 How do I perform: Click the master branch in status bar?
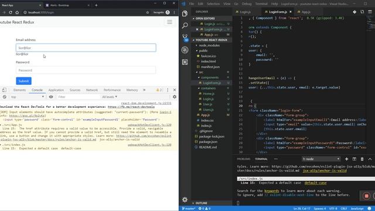click(x=189, y=209)
